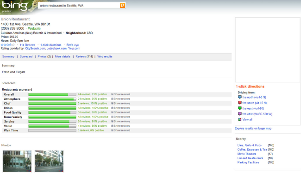Explore results on larger map
301x173 pixels.
253,128
